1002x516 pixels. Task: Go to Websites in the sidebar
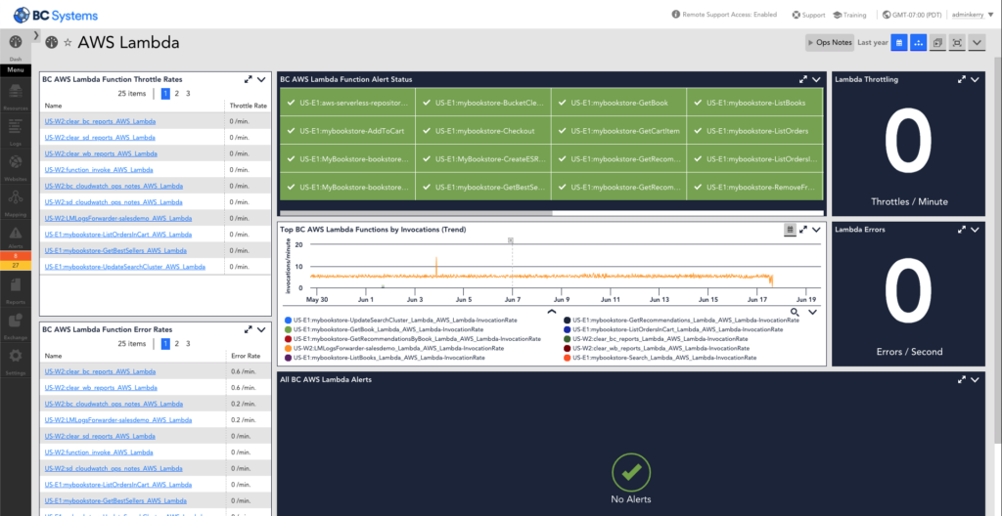point(16,165)
